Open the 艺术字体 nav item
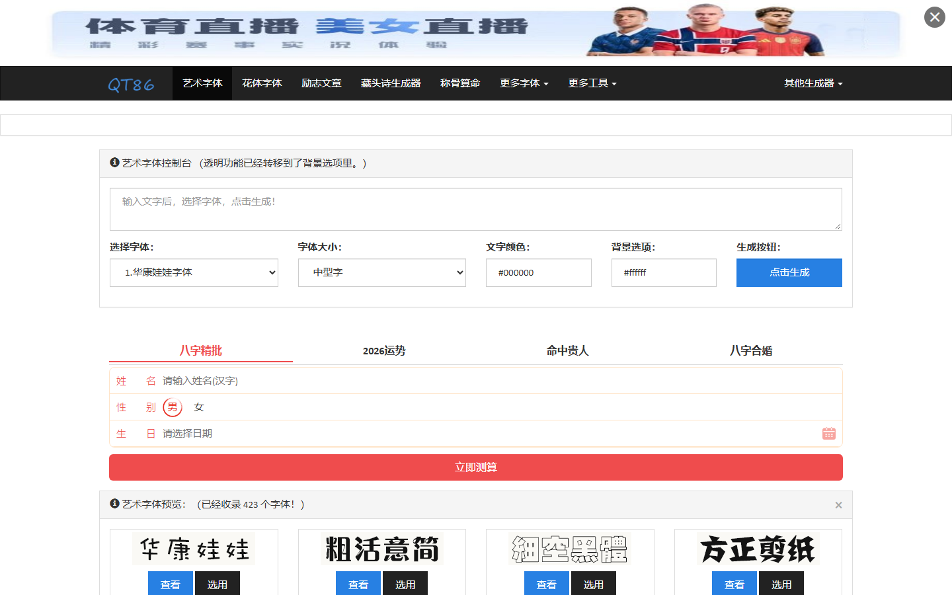 point(202,83)
